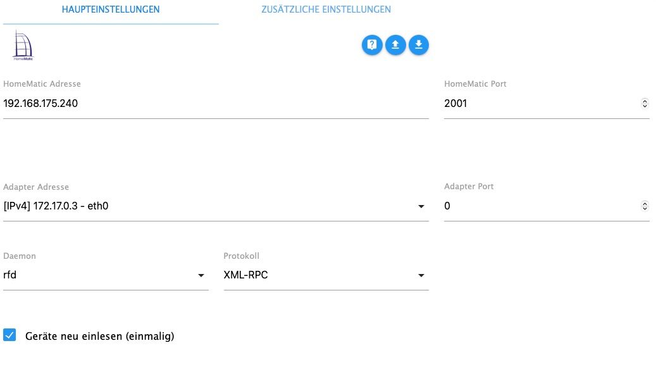Open Adapter Adresse dropdown via its arrow
656x386 pixels.
(421, 206)
